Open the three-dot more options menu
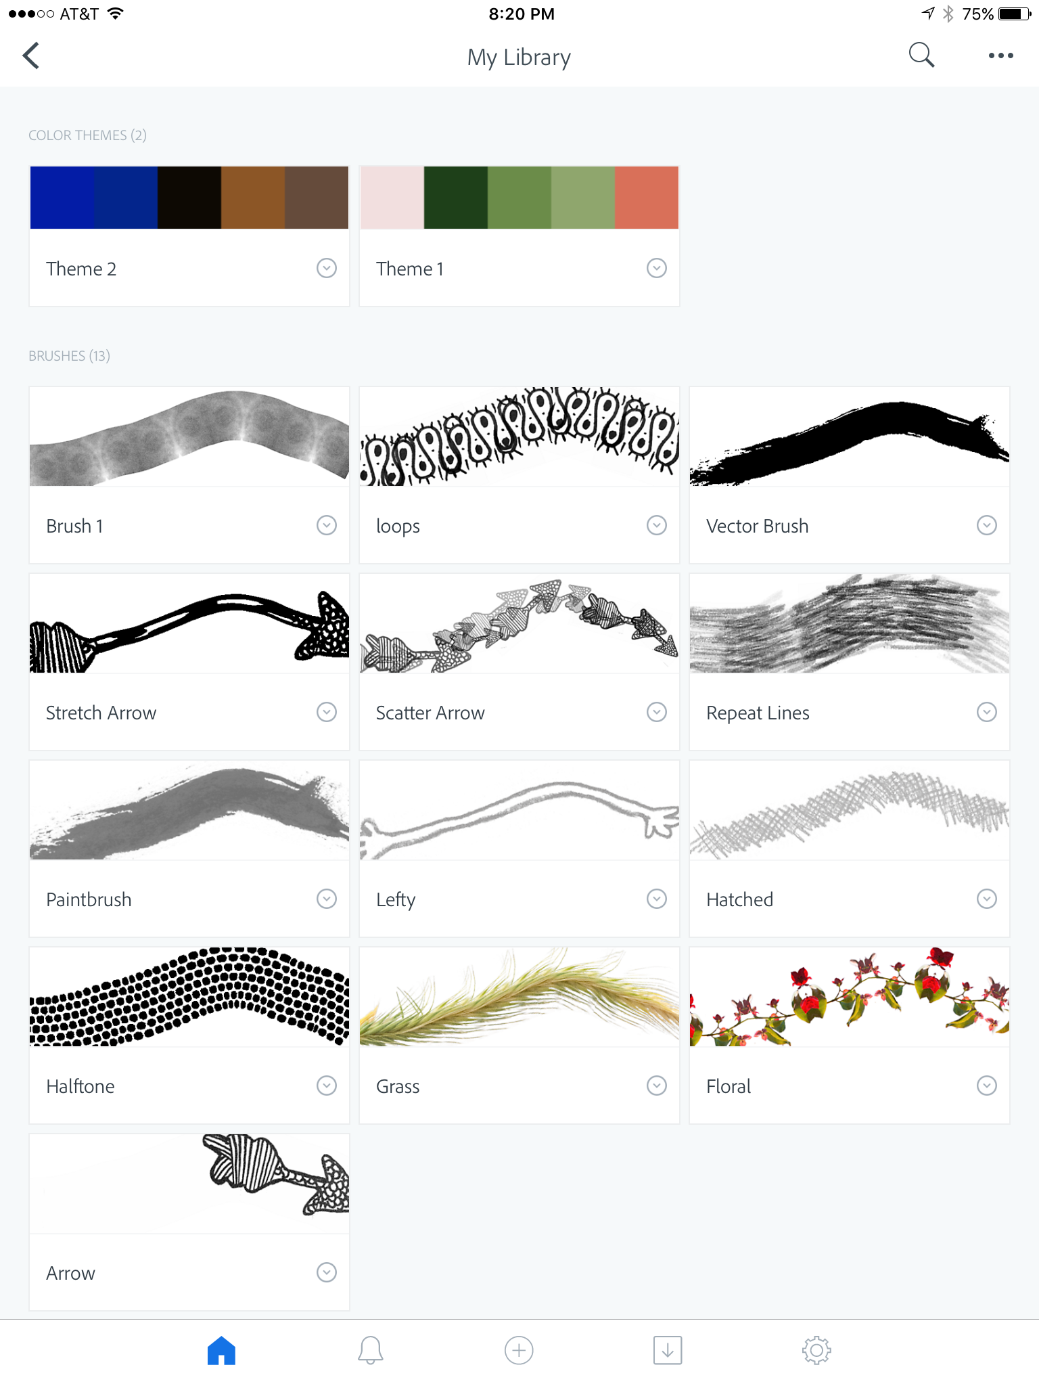 point(1000,55)
